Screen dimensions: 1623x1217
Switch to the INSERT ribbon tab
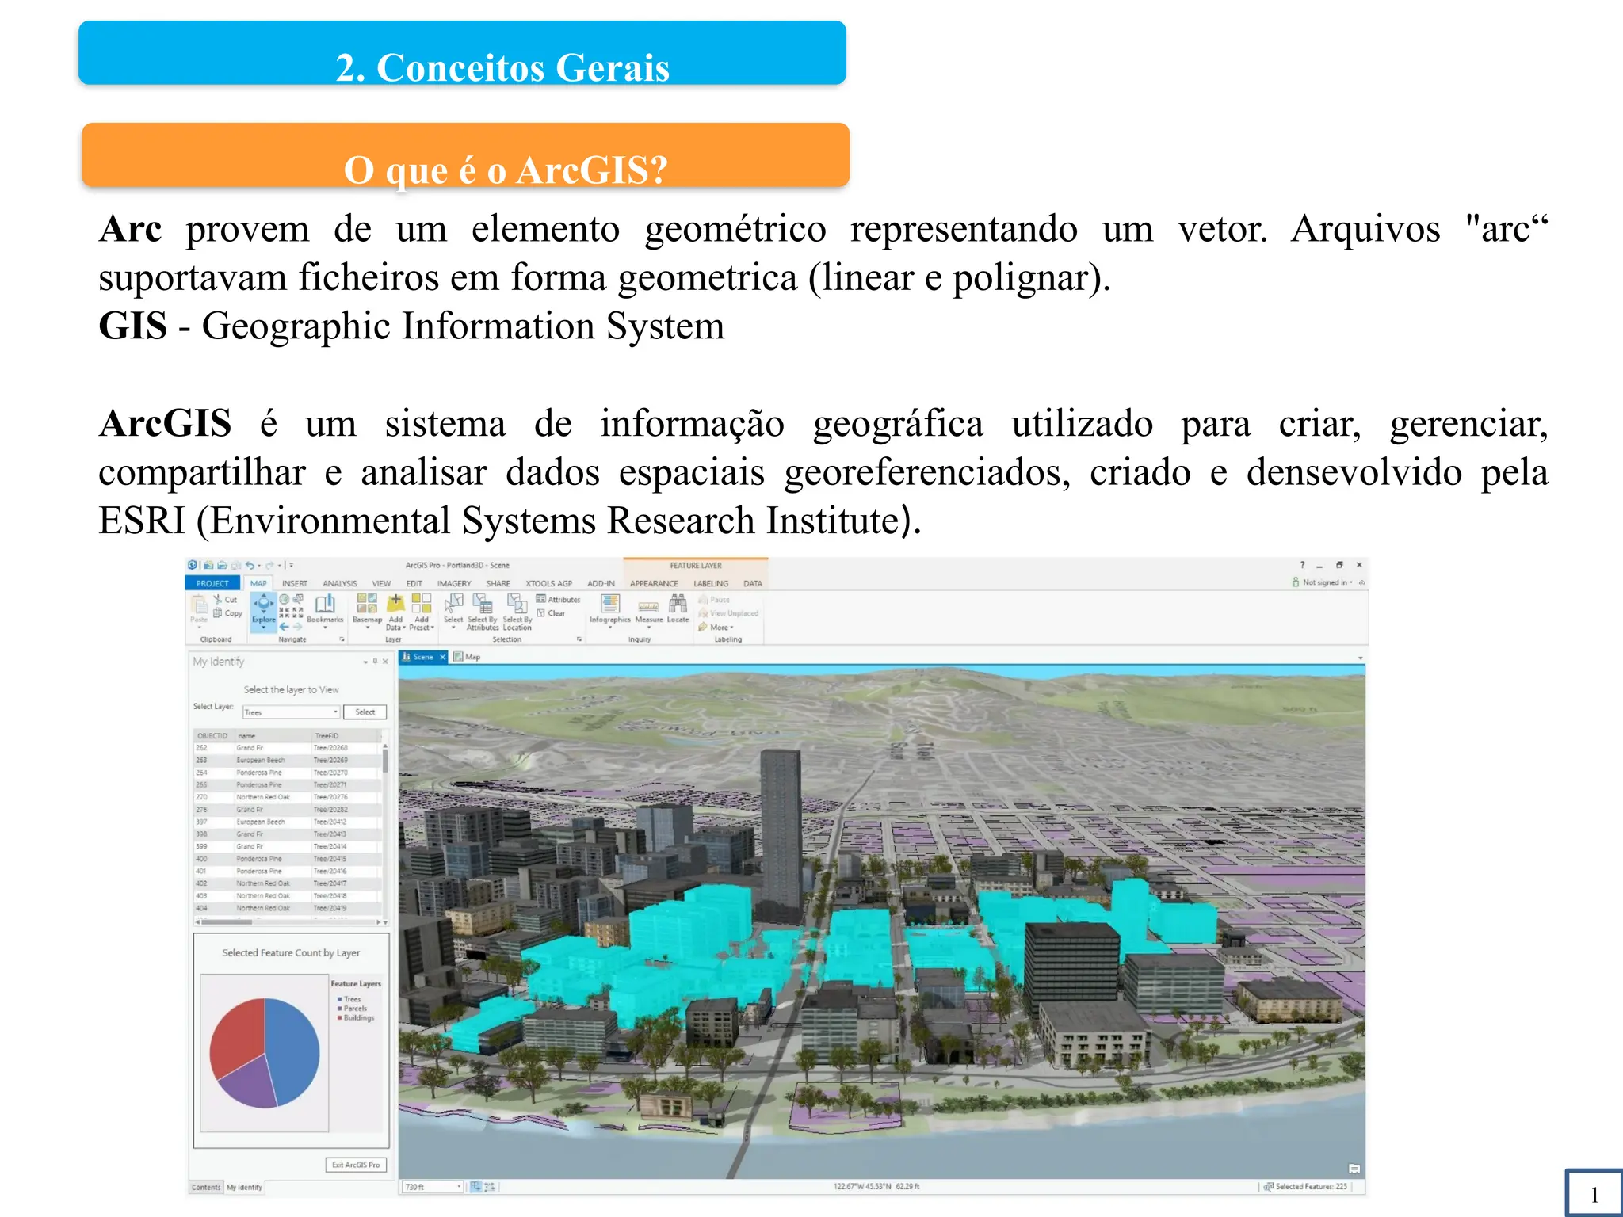(x=295, y=583)
